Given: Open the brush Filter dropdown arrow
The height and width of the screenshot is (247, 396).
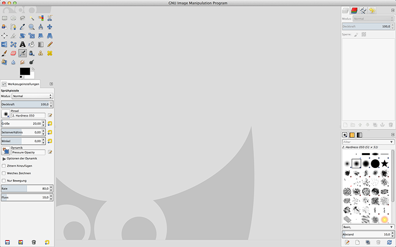Looking at the screenshot, I should coord(392,142).
